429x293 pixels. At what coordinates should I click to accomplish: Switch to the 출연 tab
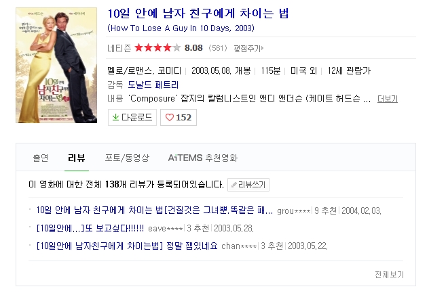(41, 158)
